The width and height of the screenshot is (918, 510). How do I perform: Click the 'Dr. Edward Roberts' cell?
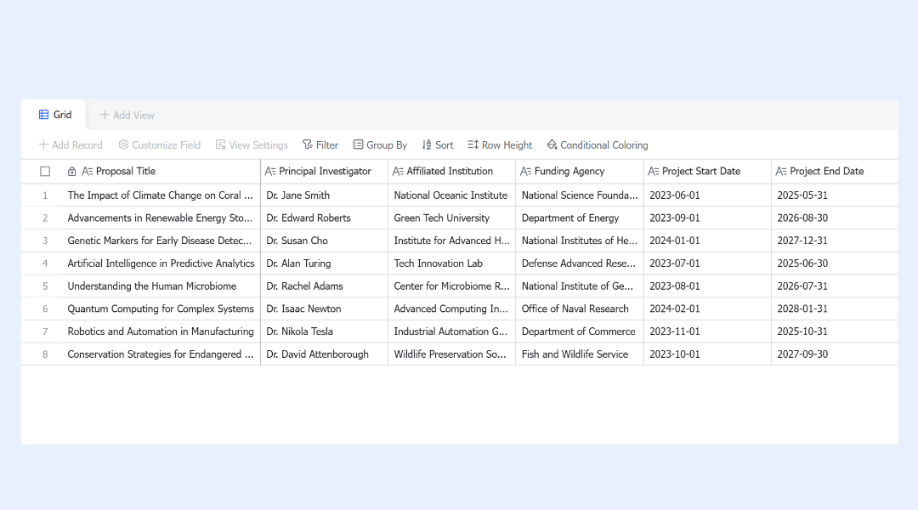click(325, 218)
